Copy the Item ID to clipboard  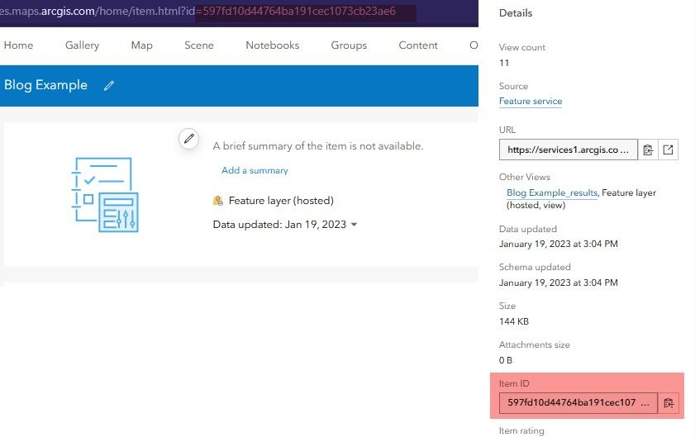pyautogui.click(x=669, y=403)
